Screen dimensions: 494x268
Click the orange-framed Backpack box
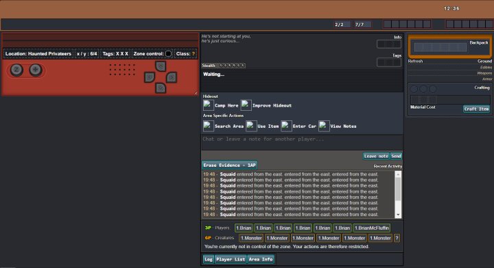(449, 47)
